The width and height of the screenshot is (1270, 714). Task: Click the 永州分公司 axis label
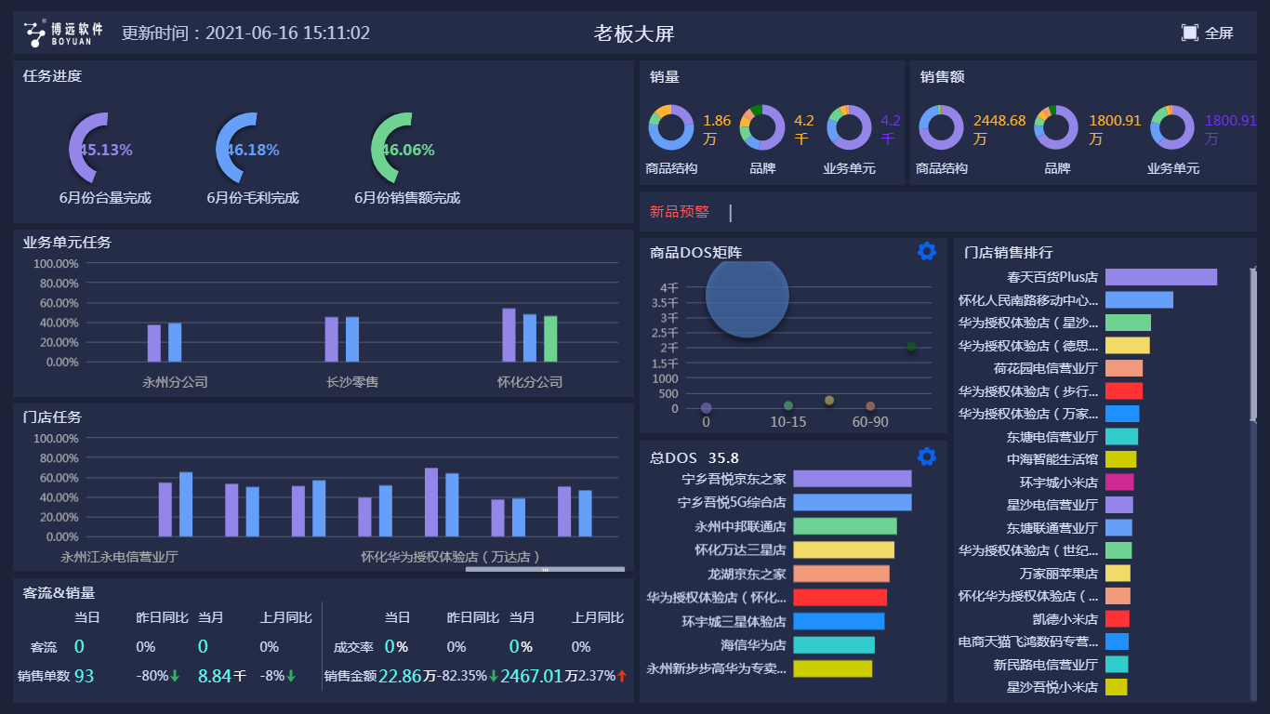click(175, 382)
